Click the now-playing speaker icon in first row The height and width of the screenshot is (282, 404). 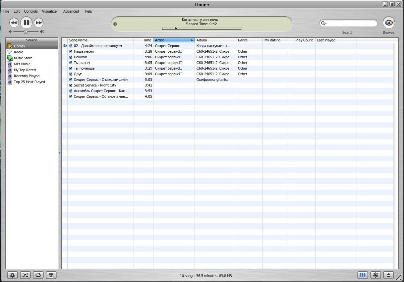tap(65, 46)
